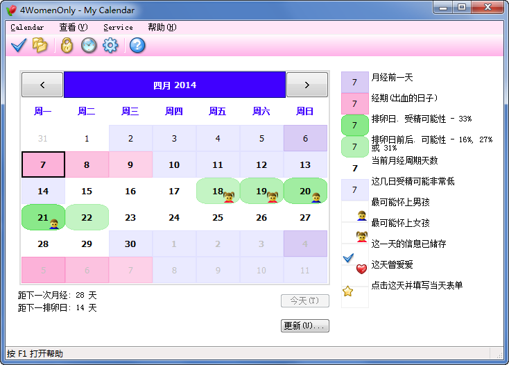Click the blue checkmark toolbar icon

tap(19, 45)
